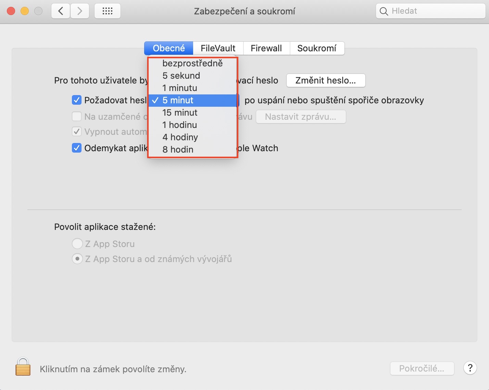
Task: Open help with the question mark button
Action: pos(470,368)
